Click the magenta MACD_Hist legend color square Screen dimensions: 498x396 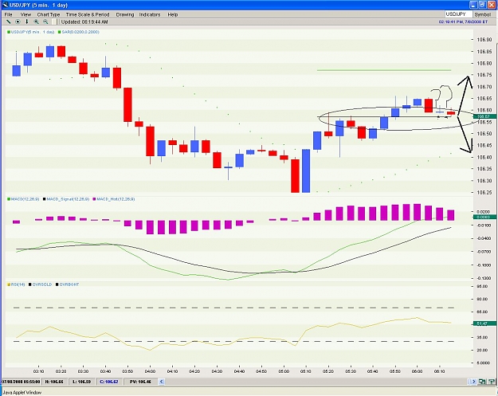94,199
